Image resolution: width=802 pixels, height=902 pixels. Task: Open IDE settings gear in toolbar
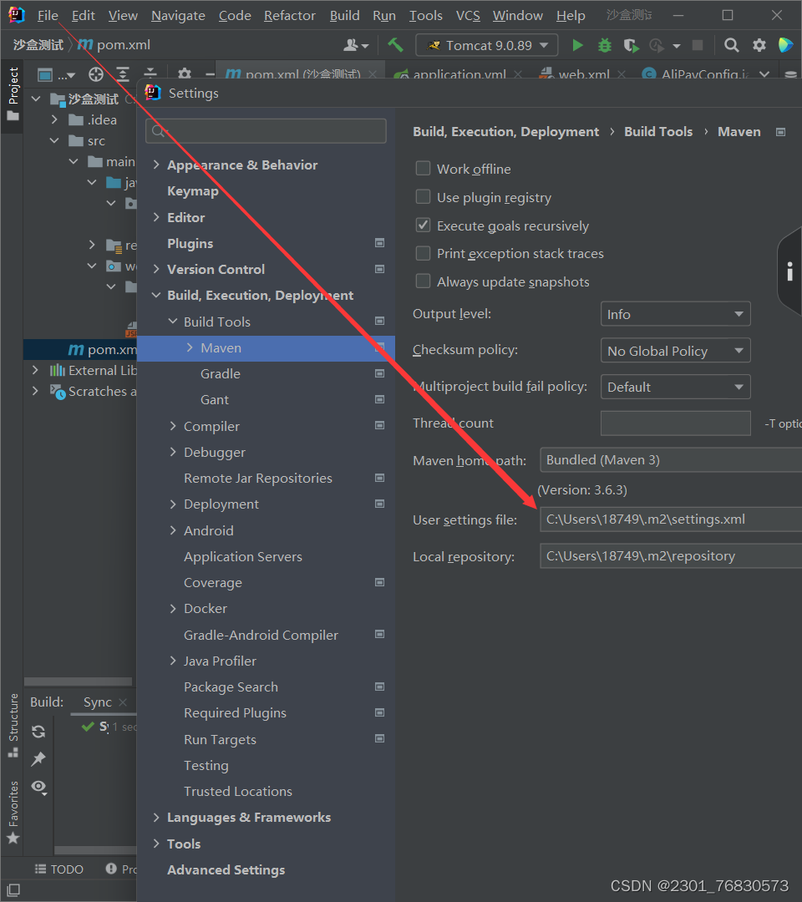pos(759,45)
